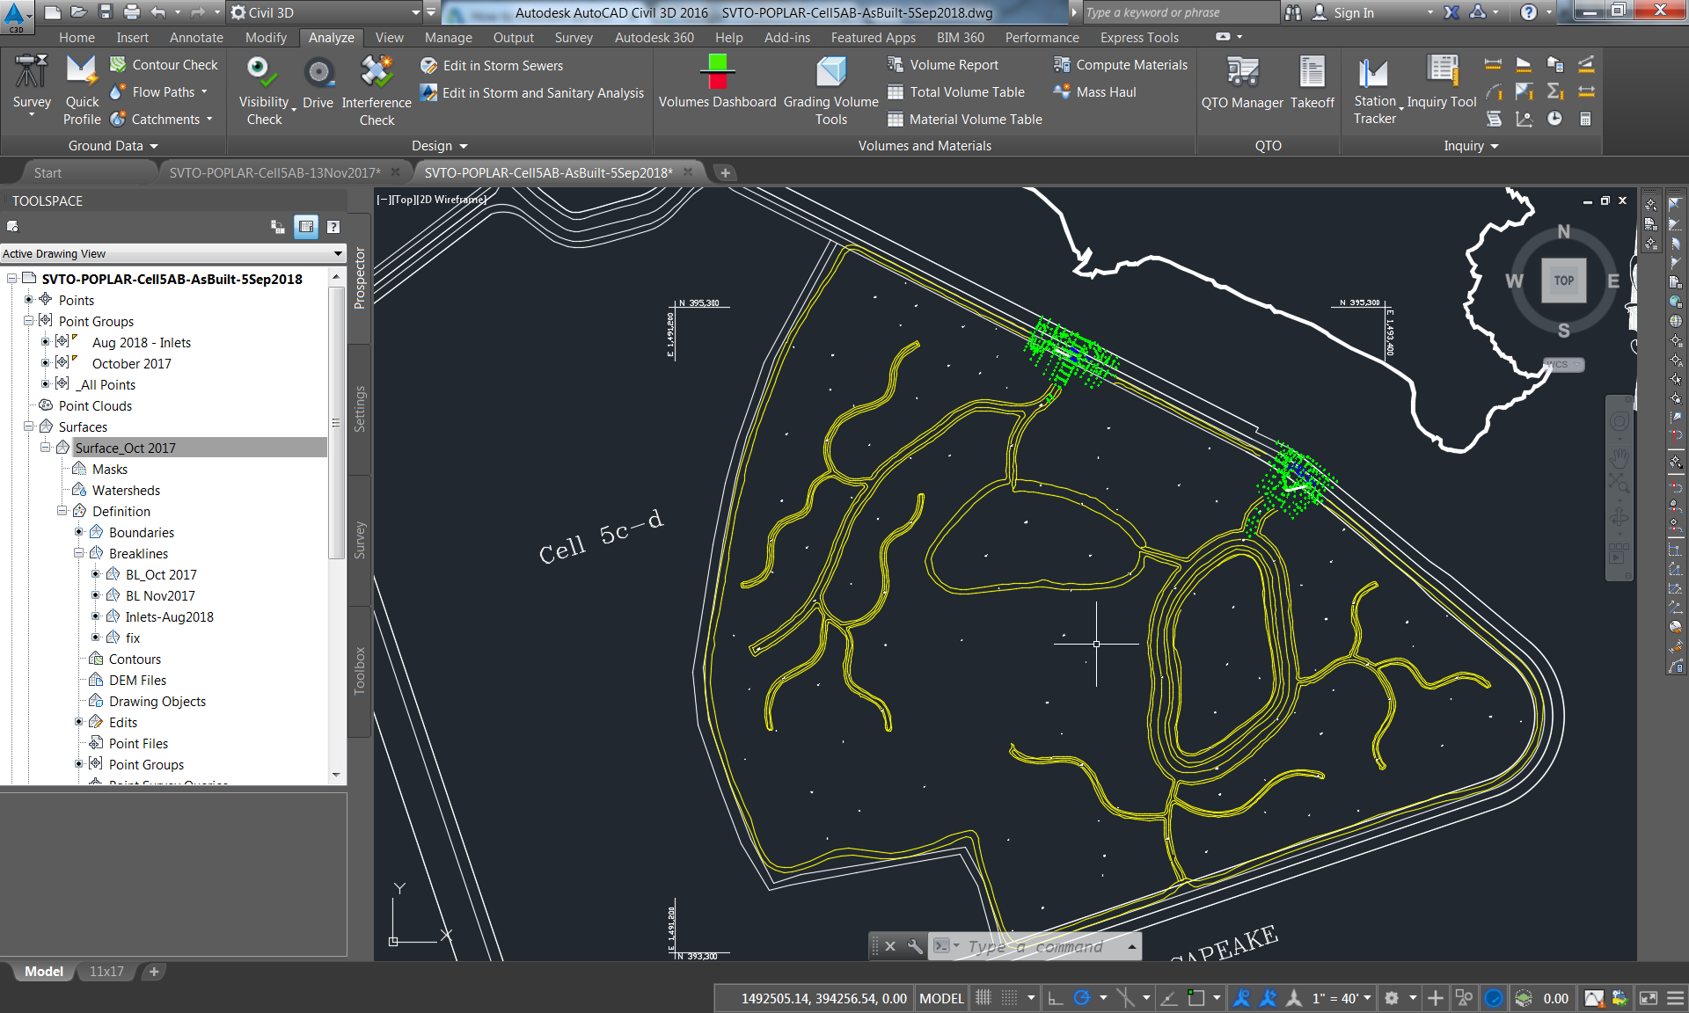Click the command line input field
The height and width of the screenshot is (1013, 1689).
click(x=1035, y=946)
